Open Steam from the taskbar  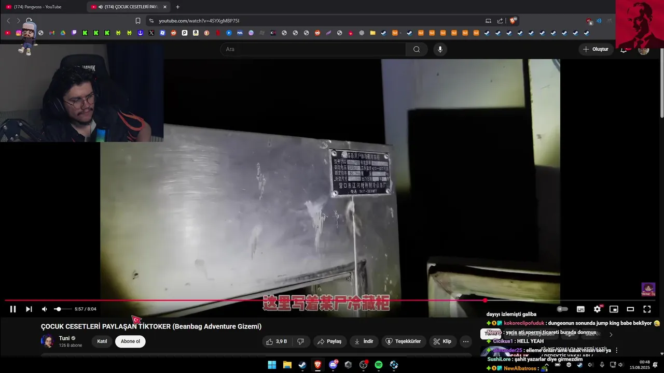302,365
